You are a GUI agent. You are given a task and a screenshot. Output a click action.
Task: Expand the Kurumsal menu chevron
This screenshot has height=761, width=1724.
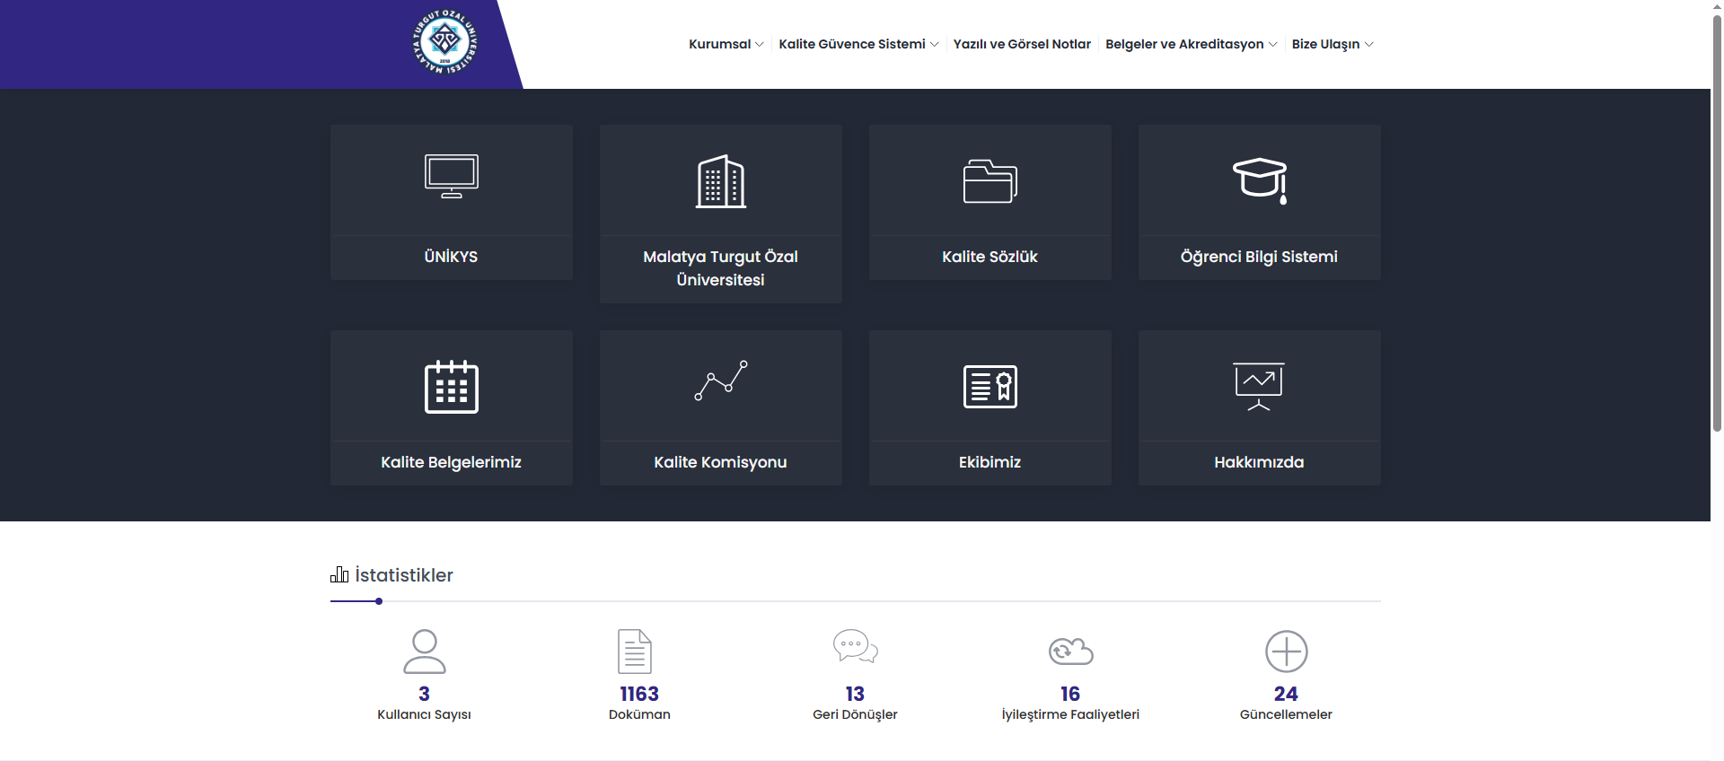(760, 44)
